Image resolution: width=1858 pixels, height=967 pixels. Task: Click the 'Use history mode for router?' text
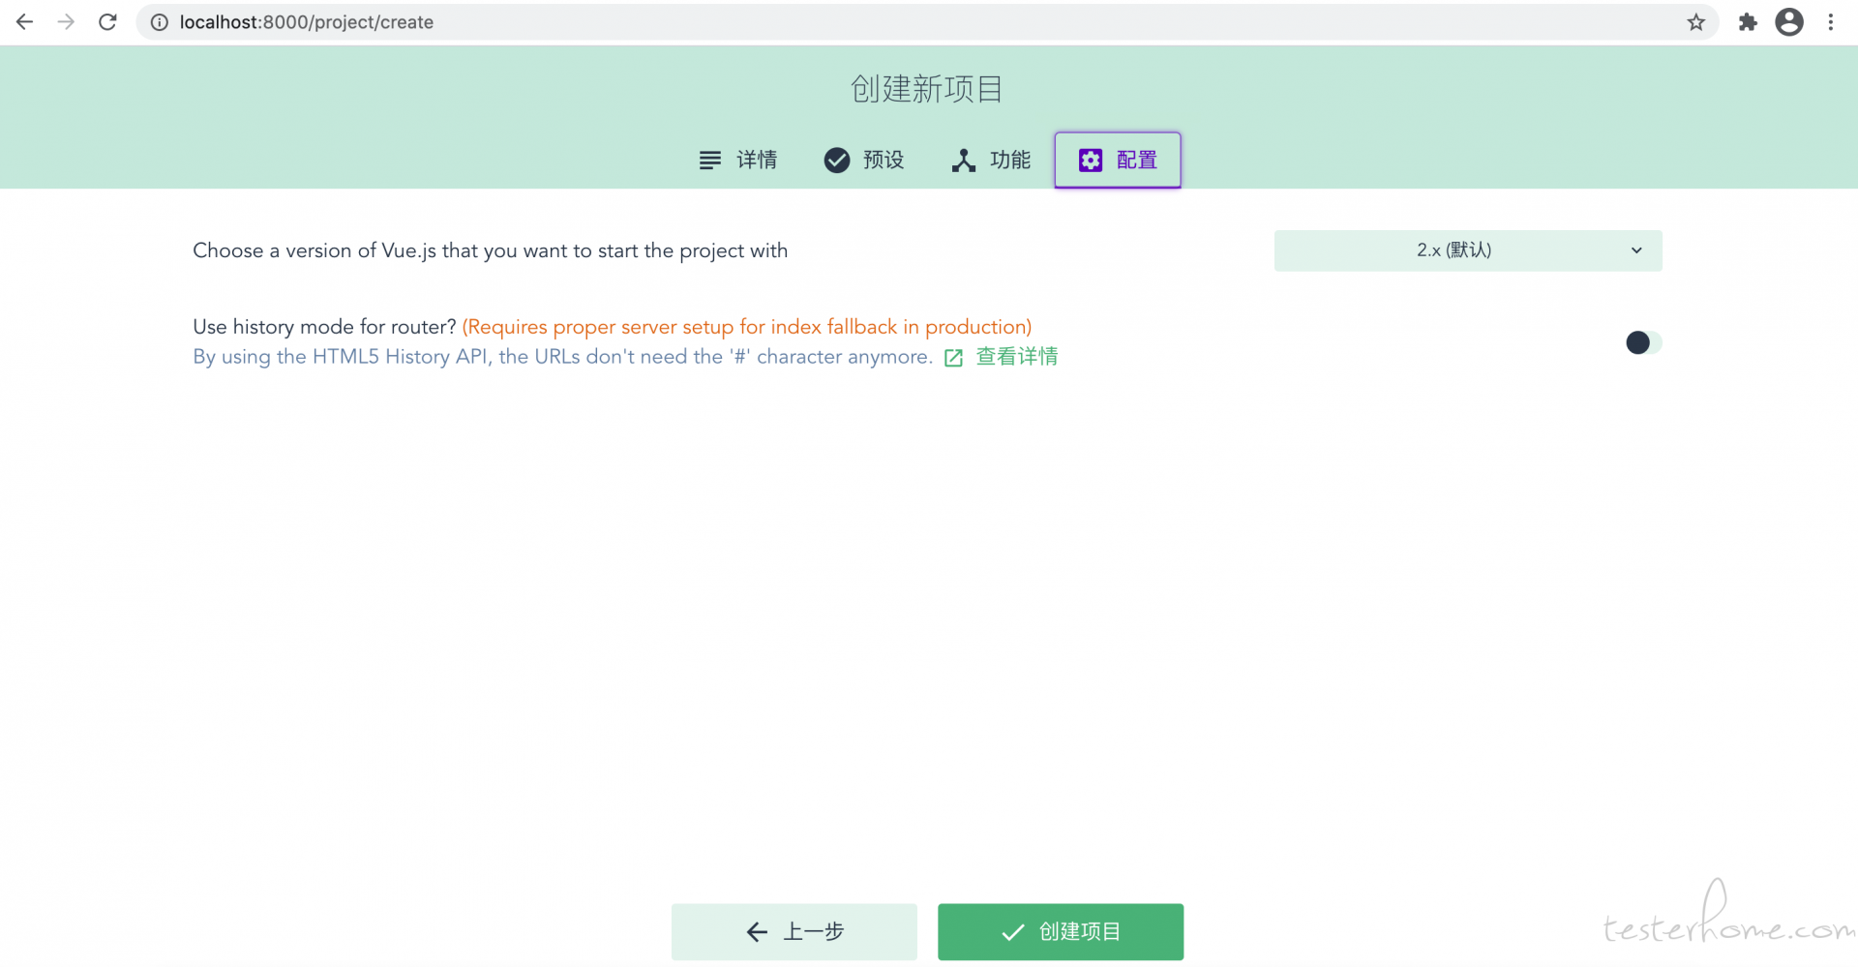(x=324, y=327)
